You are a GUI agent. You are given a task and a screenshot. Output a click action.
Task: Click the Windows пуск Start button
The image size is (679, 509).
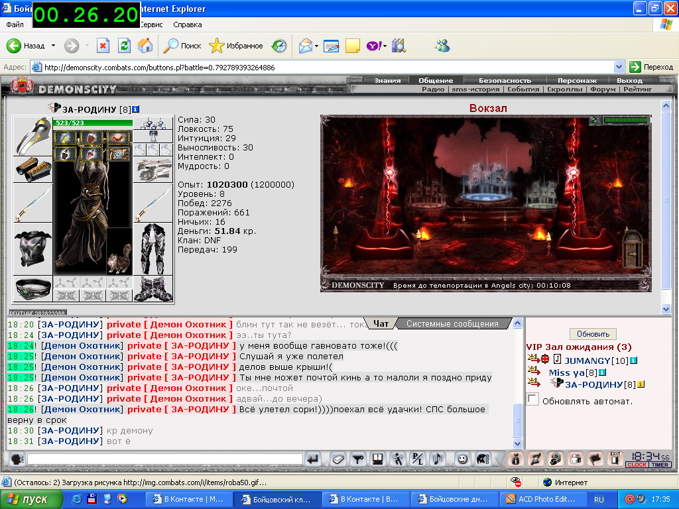[x=31, y=499]
